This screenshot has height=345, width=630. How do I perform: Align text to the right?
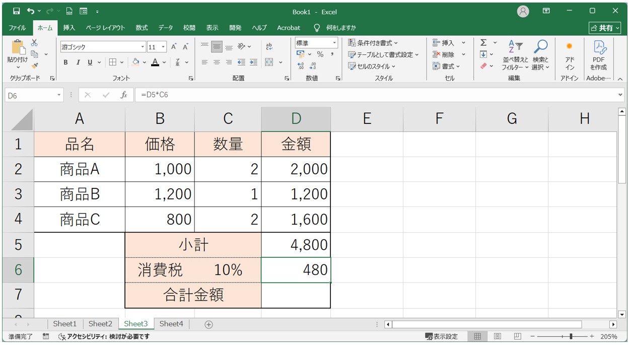pyautogui.click(x=229, y=62)
